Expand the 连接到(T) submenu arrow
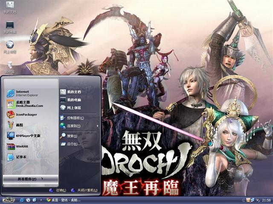The image size is (273, 204). click(98, 126)
